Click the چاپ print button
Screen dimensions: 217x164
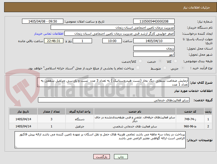(121, 157)
